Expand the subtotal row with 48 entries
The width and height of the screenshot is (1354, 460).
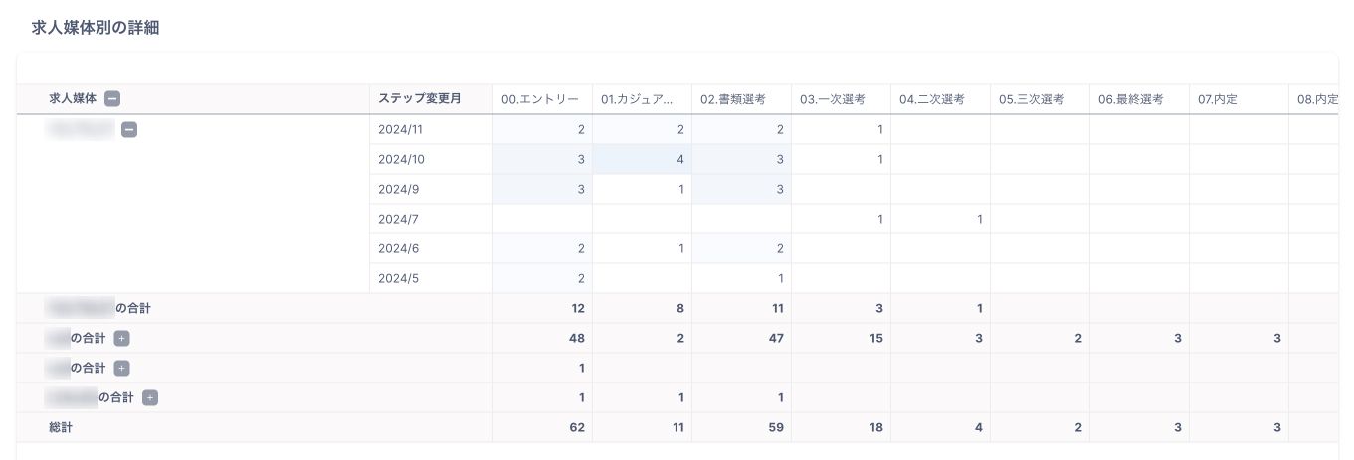pyautogui.click(x=121, y=338)
